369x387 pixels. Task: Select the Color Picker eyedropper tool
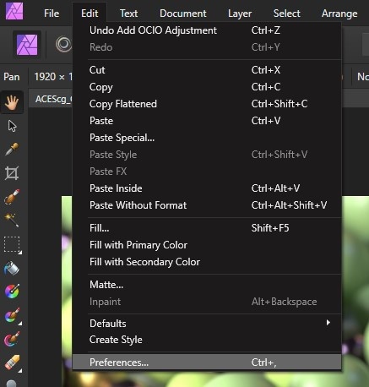coord(12,149)
